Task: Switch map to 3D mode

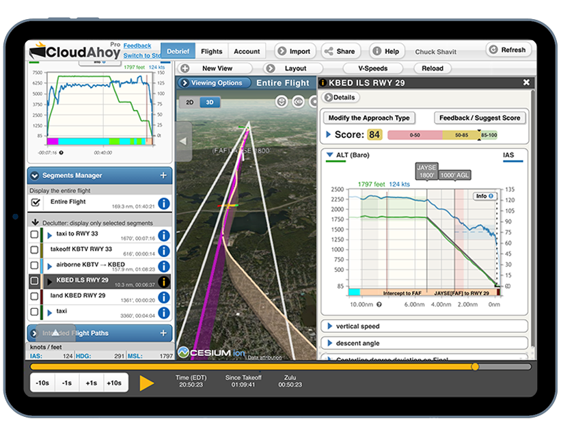Action: click(210, 103)
